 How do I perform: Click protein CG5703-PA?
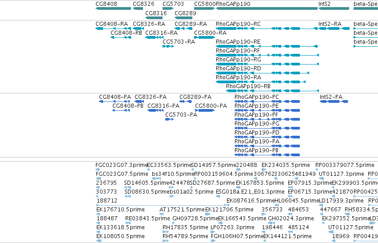[x=170, y=119]
